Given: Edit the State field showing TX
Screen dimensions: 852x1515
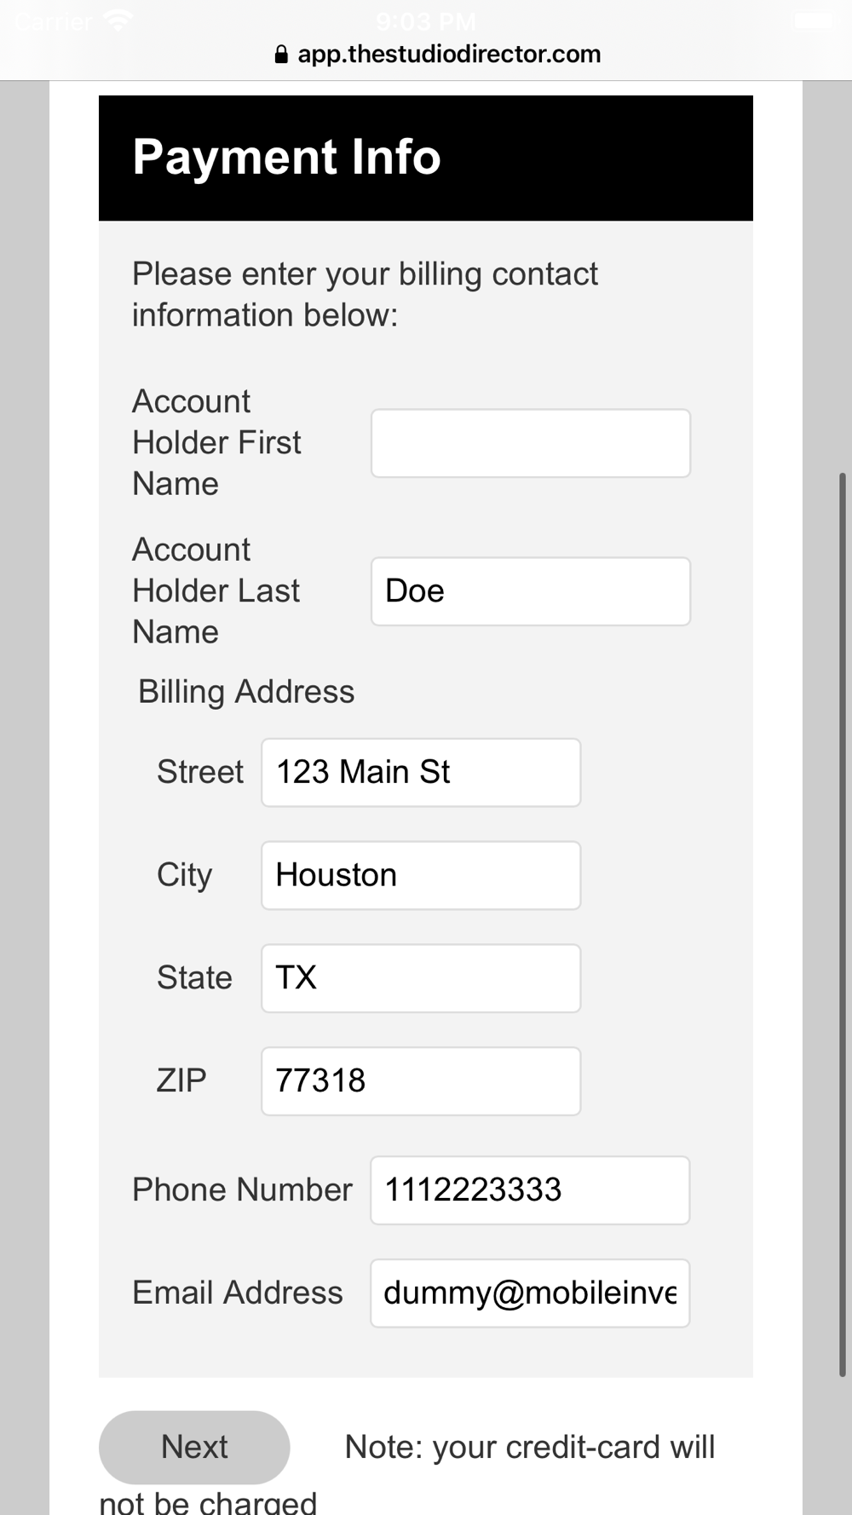Looking at the screenshot, I should pos(421,978).
